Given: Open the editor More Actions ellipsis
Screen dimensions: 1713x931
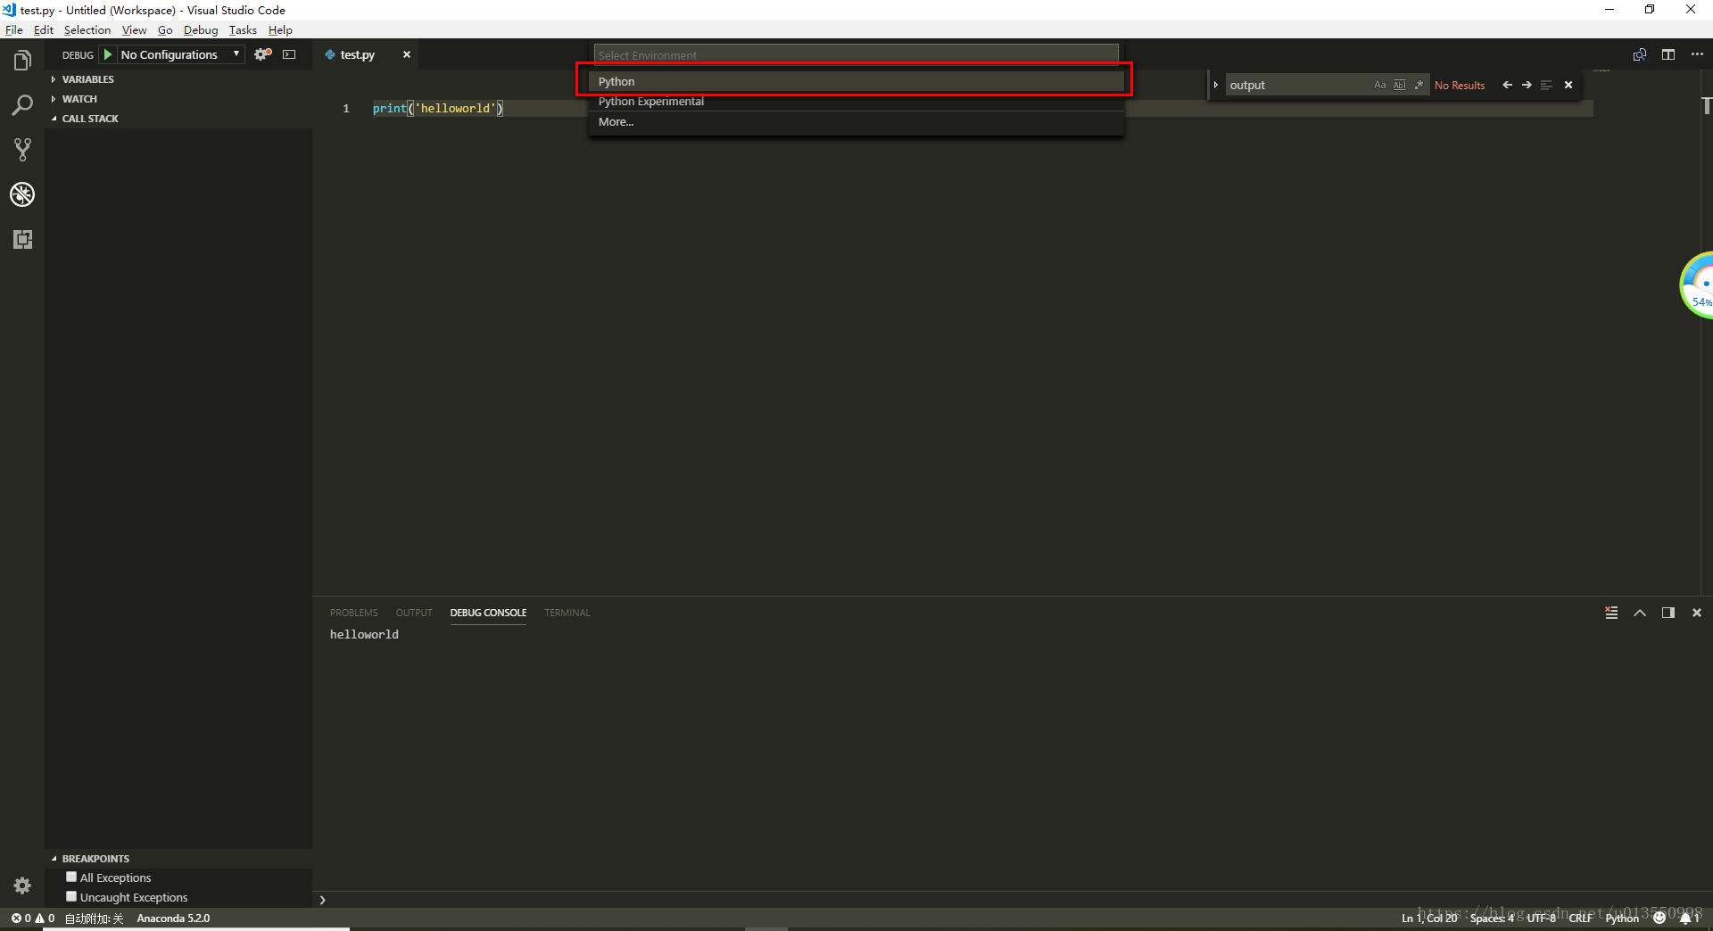Looking at the screenshot, I should (x=1697, y=54).
